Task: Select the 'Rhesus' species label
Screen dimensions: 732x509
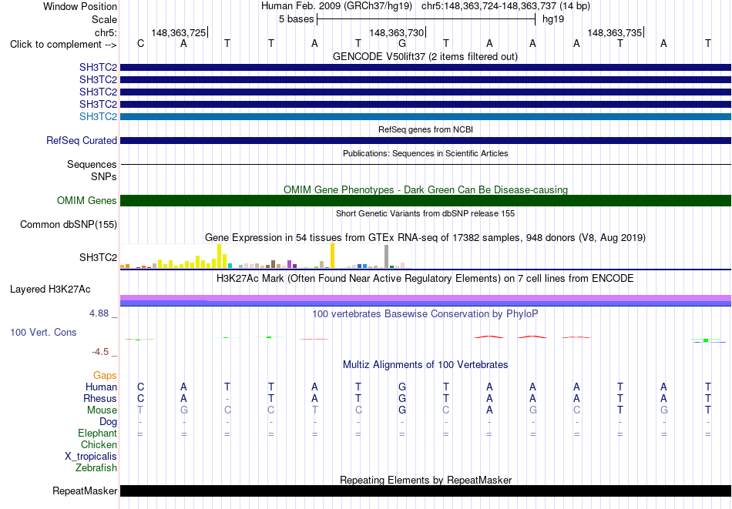Action: click(100, 399)
